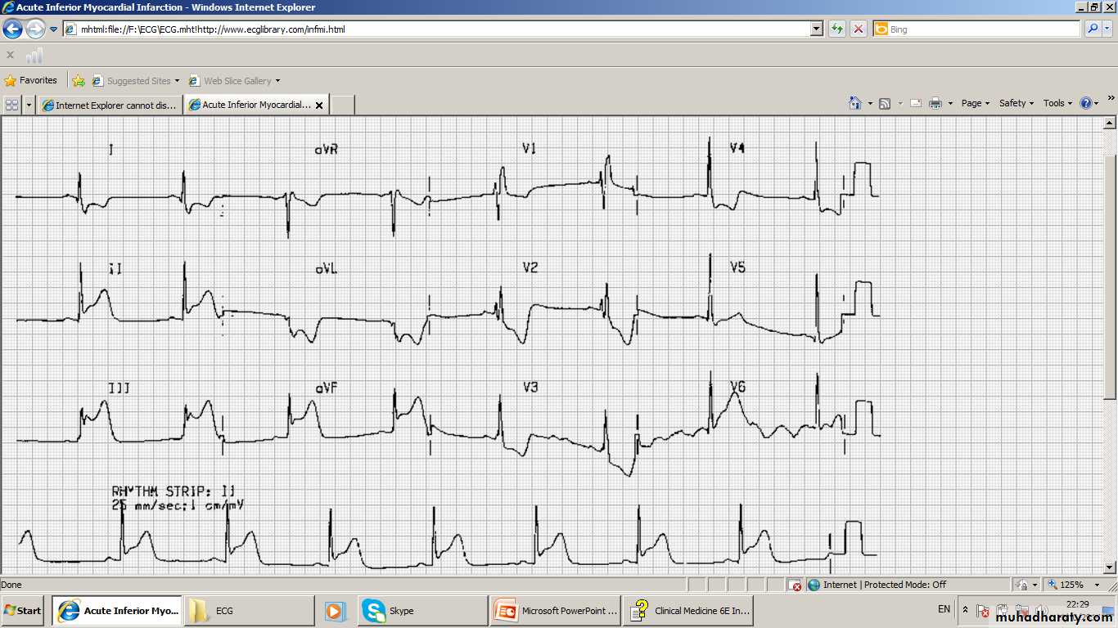Switch to 'Internet Explorer cannot display' tab
The height and width of the screenshot is (628, 1118).
110,105
